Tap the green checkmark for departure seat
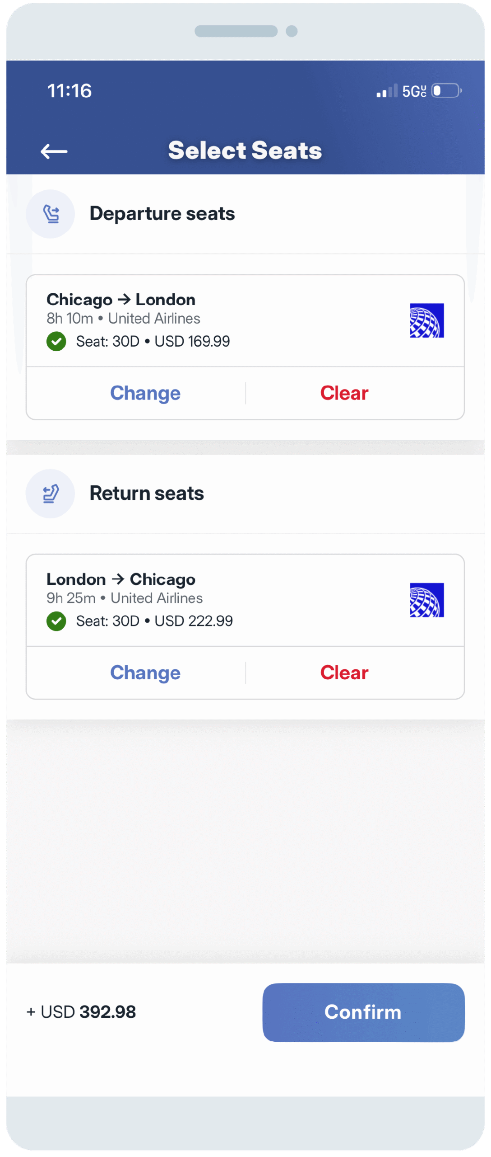The height and width of the screenshot is (1157, 491). coord(56,341)
